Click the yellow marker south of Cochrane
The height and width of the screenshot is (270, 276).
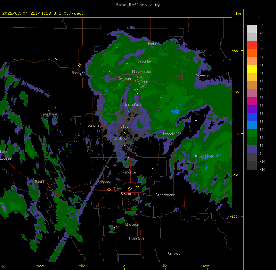point(109,189)
